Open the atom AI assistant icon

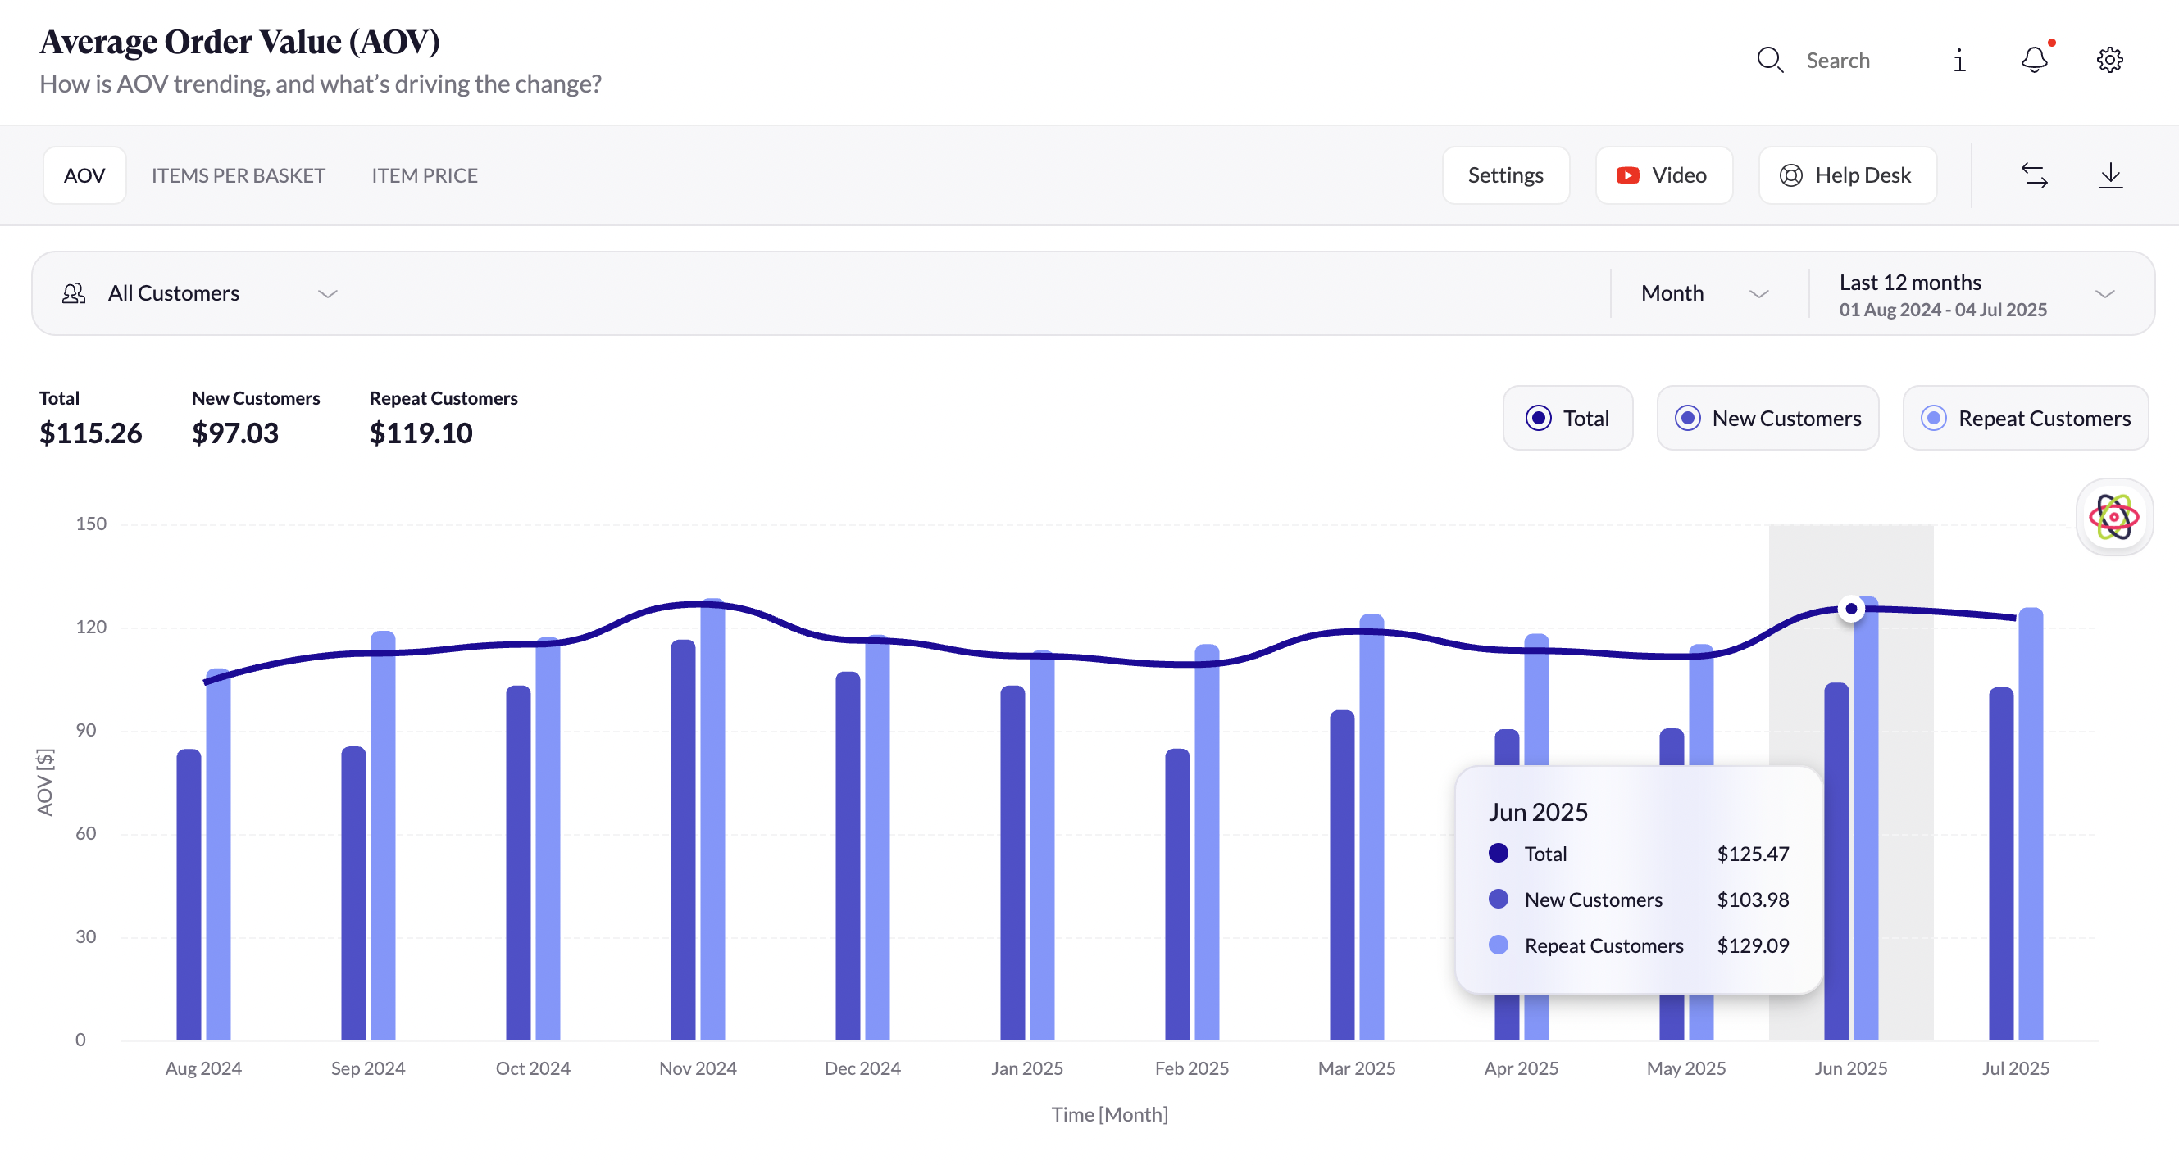coord(2113,517)
